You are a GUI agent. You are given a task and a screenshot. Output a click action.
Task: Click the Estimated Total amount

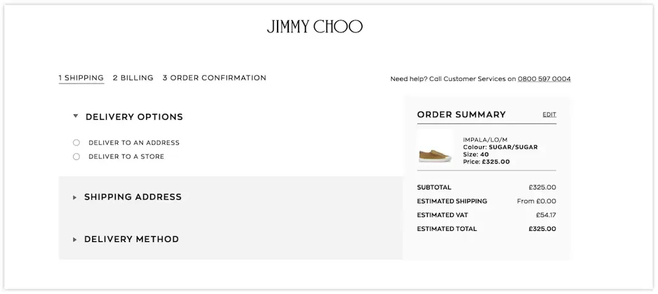click(x=542, y=229)
